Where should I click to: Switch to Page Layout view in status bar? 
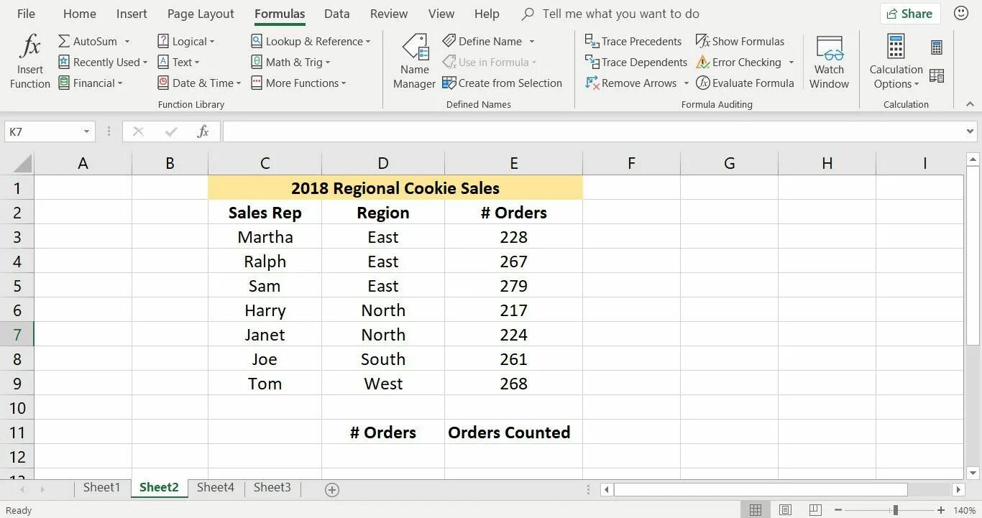pyautogui.click(x=785, y=510)
